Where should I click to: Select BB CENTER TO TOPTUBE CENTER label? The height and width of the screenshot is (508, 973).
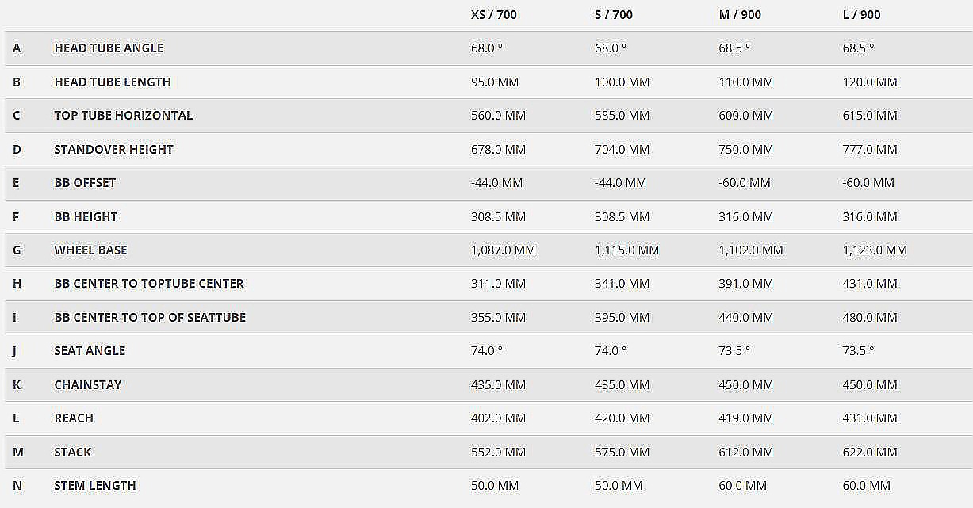point(148,284)
